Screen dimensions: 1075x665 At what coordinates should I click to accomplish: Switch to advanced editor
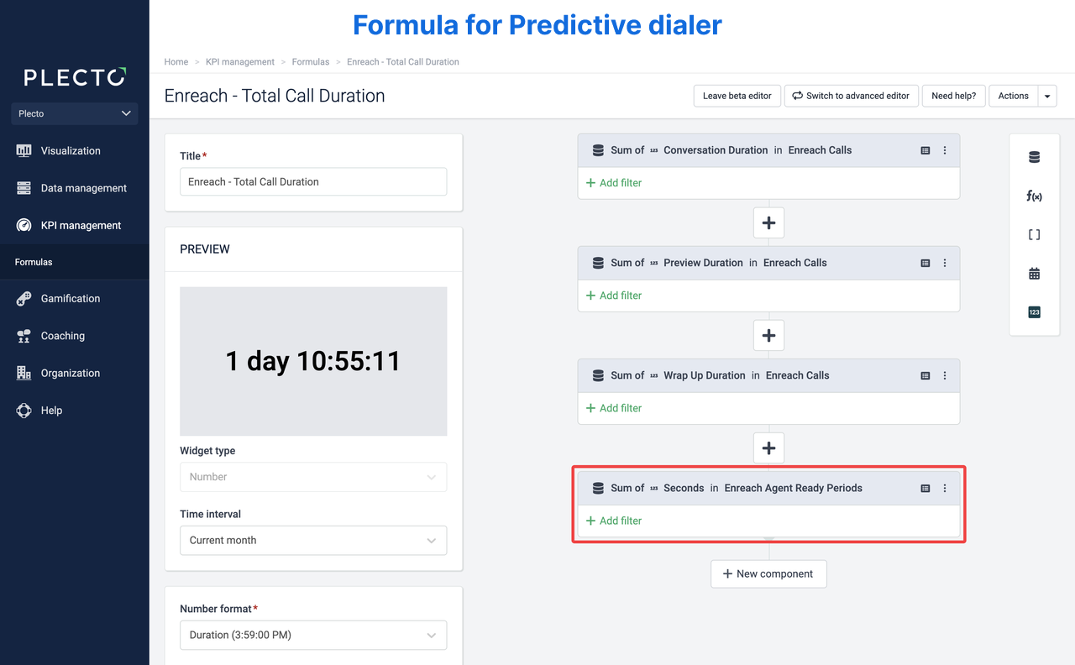click(x=851, y=96)
